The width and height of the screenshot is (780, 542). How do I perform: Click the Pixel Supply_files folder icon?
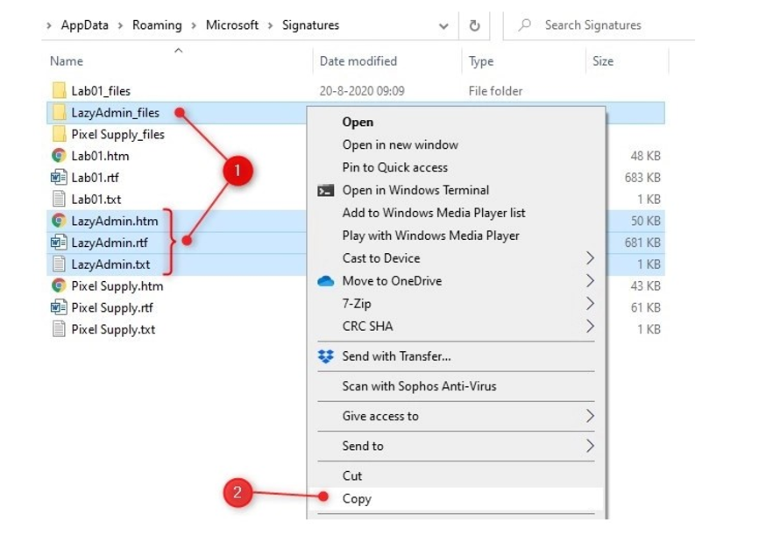pyautogui.click(x=59, y=135)
